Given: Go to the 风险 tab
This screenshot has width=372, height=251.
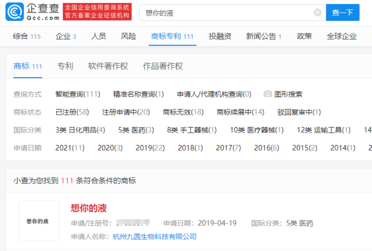Looking at the screenshot, I should (x=128, y=37).
